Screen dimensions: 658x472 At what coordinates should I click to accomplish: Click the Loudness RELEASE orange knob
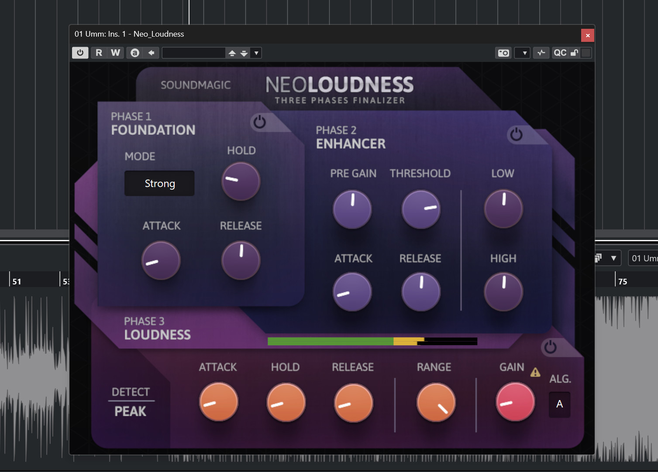tap(353, 403)
